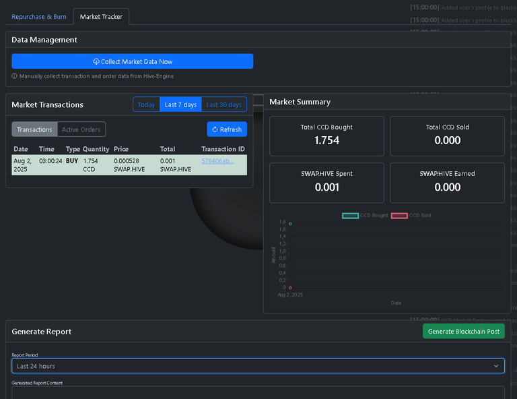Click Generate Blockchain Post button
Viewport: 517px width, 399px height.
[464, 332]
